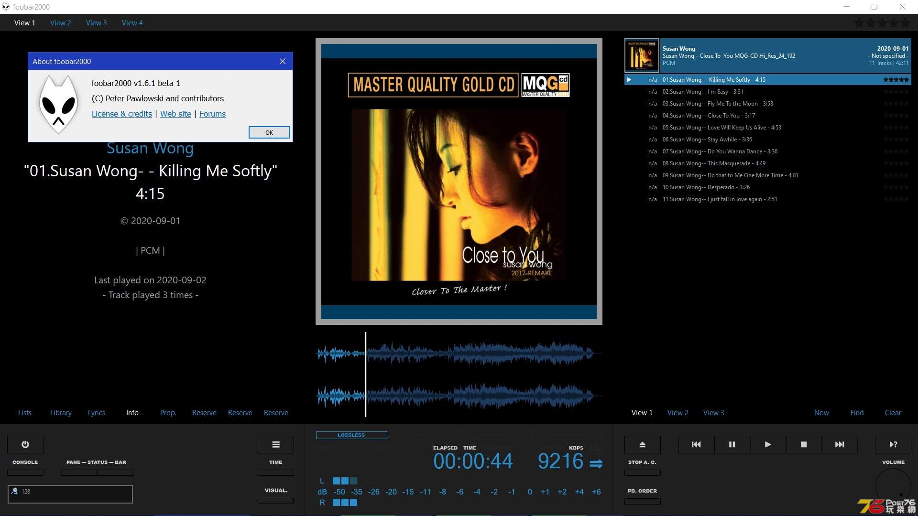918x516 pixels.
Task: Open the hamburger menu button above TIME
Action: pos(276,444)
